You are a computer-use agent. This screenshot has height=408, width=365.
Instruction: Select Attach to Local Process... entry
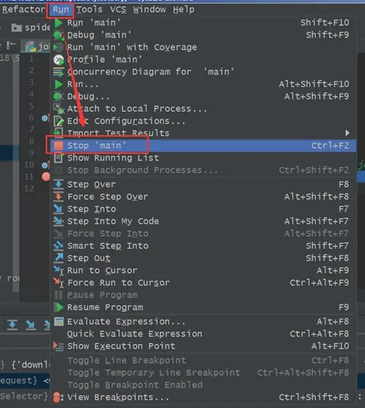coord(203,109)
